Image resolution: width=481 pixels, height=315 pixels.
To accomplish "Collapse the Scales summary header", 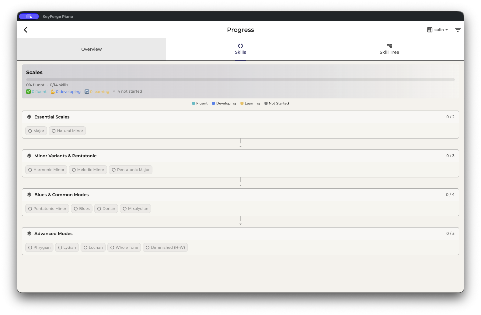I will (x=34, y=73).
